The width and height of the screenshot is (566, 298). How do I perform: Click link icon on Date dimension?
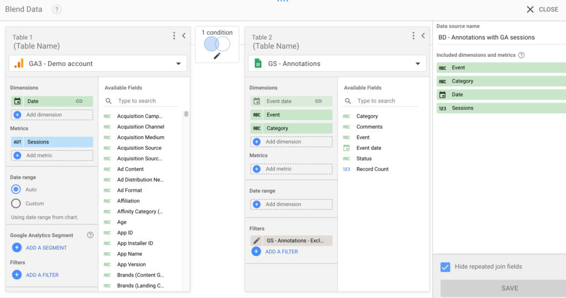[79, 101]
